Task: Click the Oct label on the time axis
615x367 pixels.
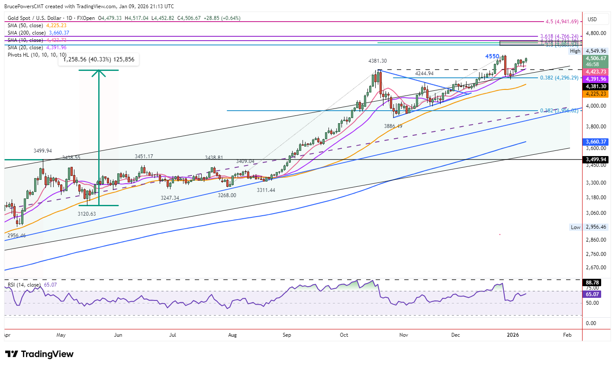Action: point(344,335)
